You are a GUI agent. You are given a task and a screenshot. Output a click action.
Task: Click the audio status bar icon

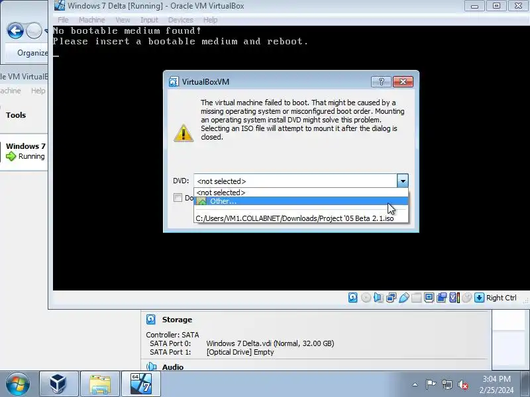click(x=378, y=297)
